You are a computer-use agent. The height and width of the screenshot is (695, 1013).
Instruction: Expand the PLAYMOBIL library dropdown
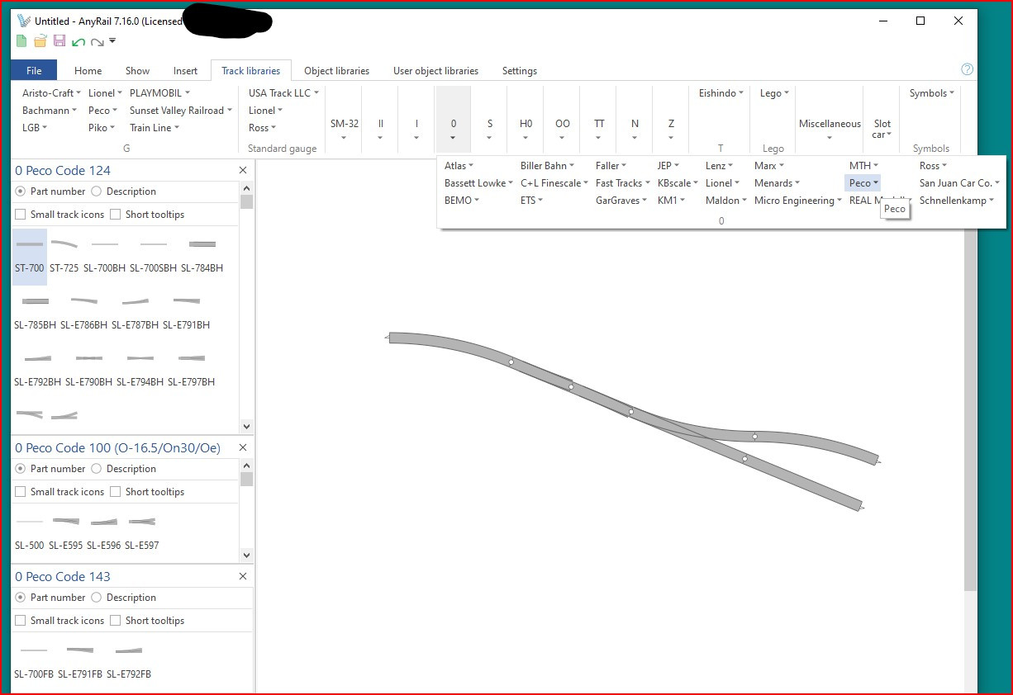click(x=159, y=93)
